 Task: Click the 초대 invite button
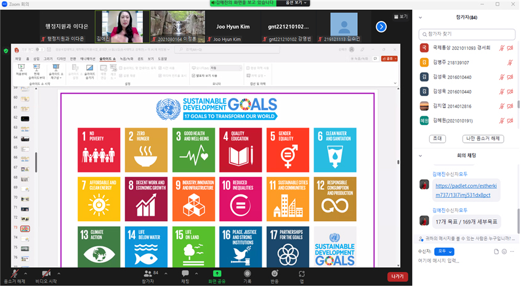[x=437, y=139]
